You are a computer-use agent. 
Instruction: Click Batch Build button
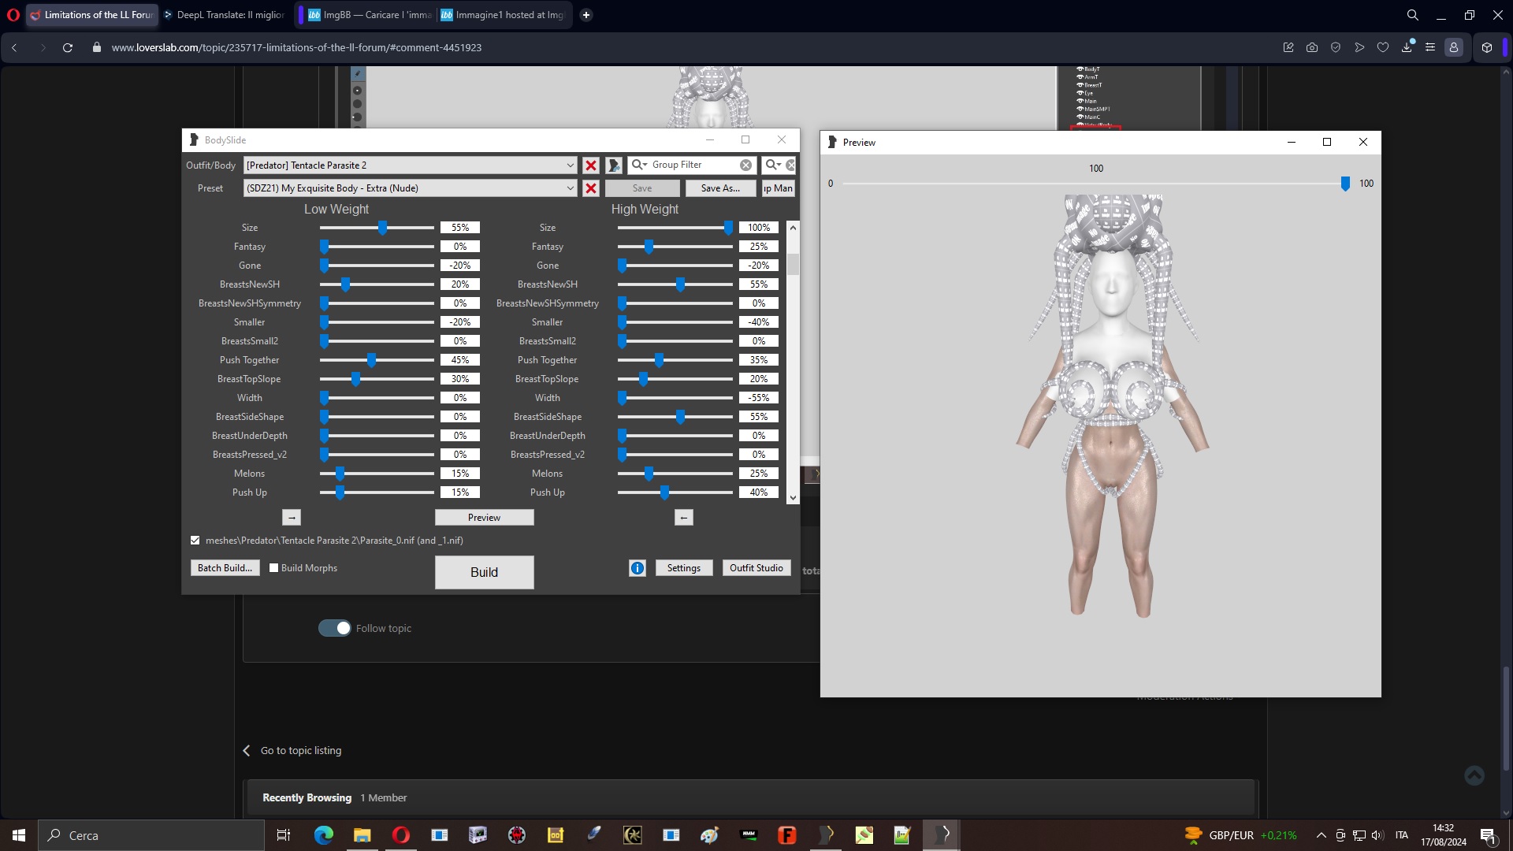coord(225,568)
